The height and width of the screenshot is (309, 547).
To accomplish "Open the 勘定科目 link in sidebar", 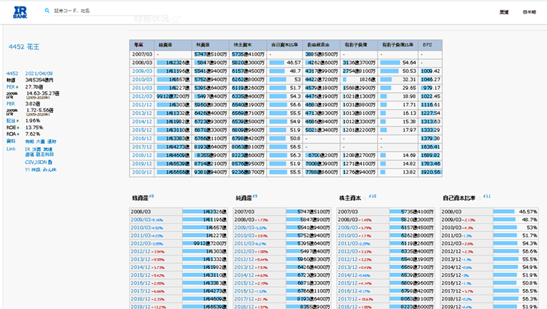I will pos(44,154).
